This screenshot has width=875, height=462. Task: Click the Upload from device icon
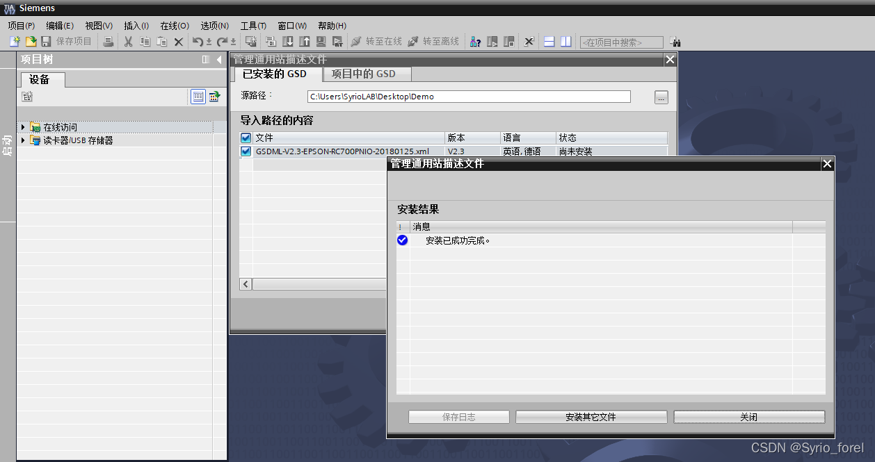point(304,42)
